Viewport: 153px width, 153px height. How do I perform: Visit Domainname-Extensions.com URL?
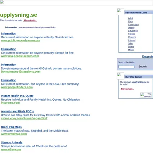click(21, 72)
